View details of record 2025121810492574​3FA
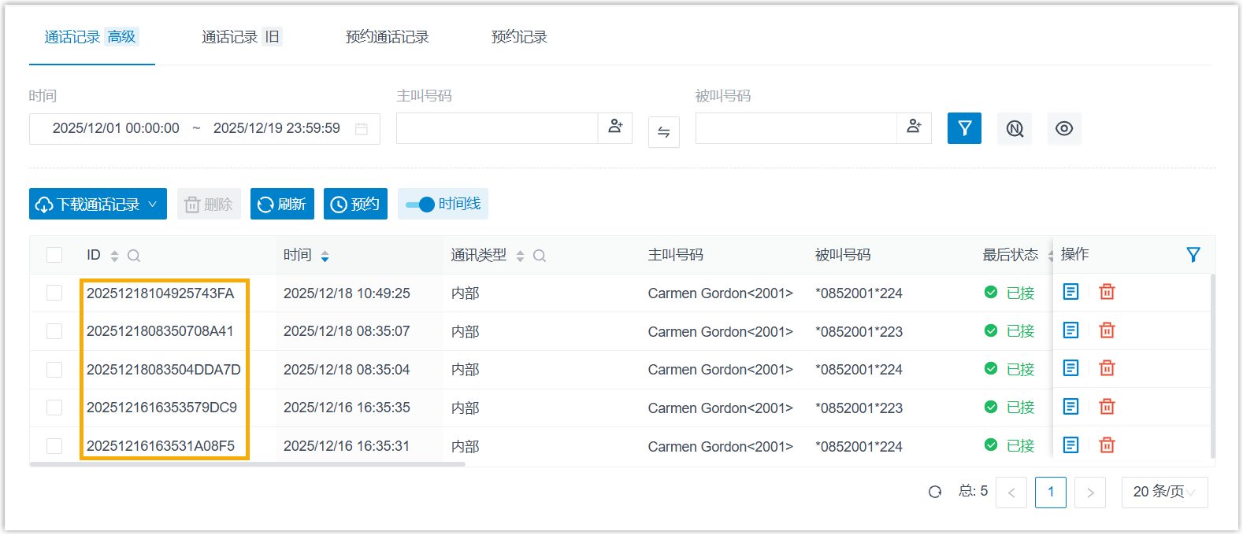 tap(1070, 292)
